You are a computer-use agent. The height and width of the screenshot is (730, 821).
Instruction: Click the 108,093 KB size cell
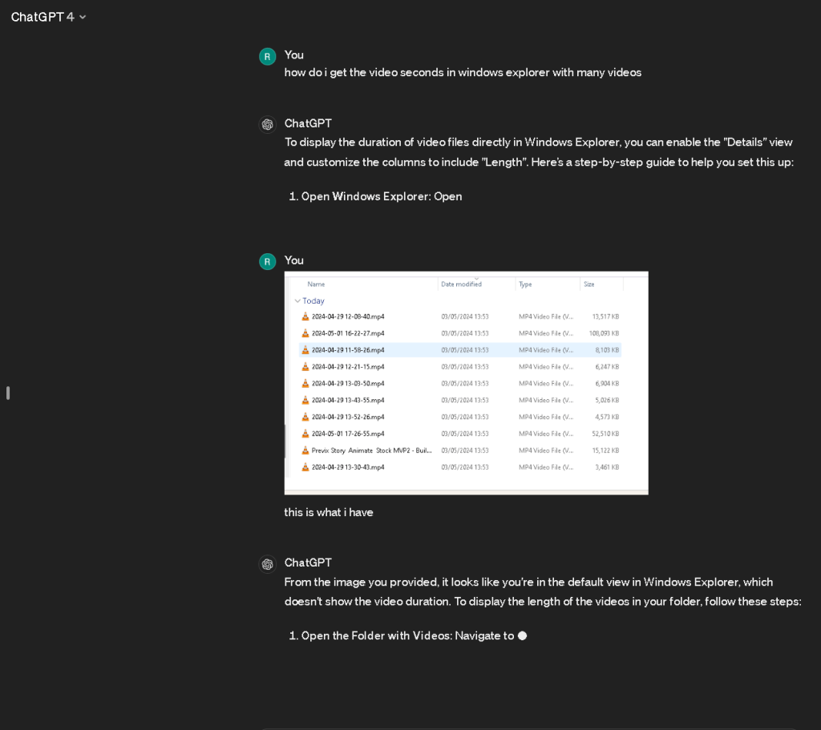coord(604,333)
